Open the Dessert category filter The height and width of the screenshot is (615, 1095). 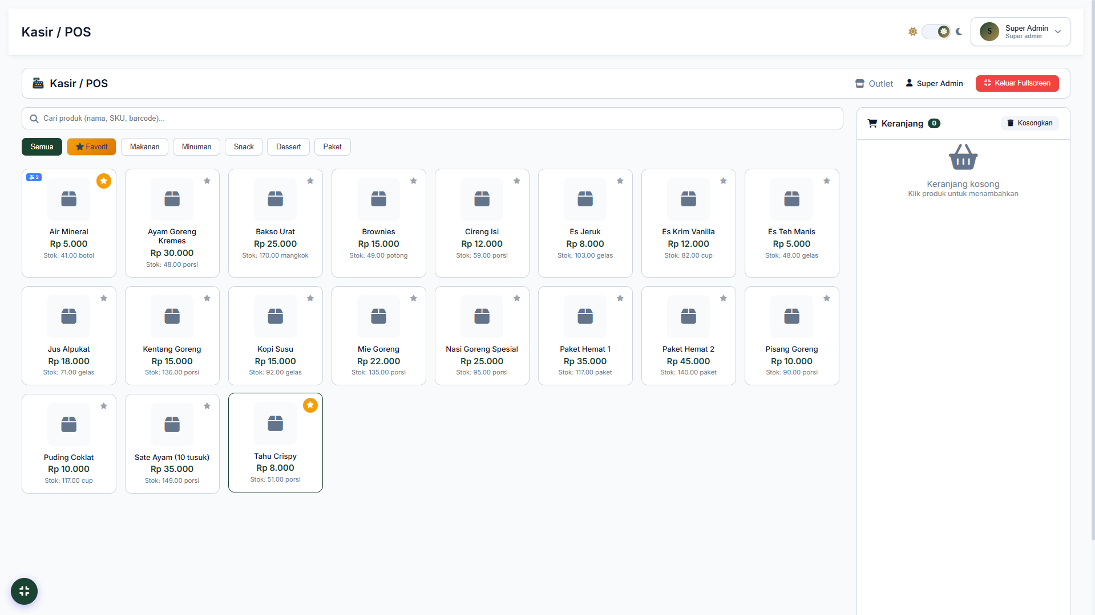(288, 146)
